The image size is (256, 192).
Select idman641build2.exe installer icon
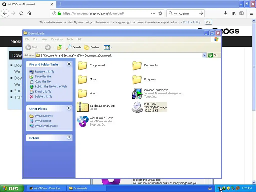coord(137,93)
